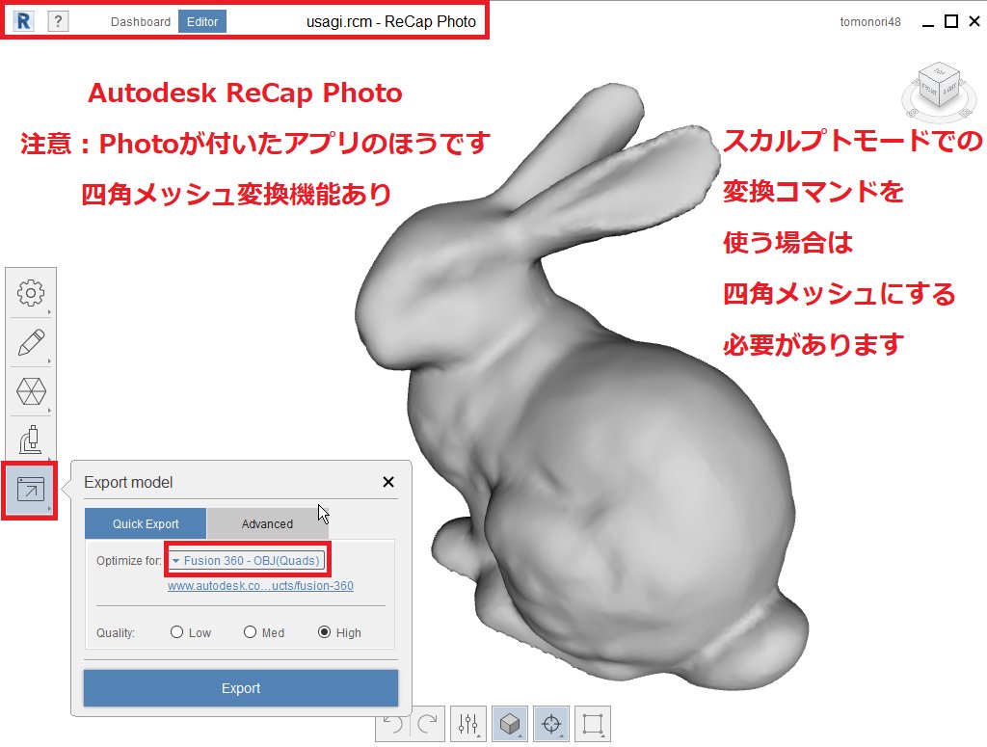Open the Fusion 360 - OBJ(Quads) dropdown

[247, 561]
